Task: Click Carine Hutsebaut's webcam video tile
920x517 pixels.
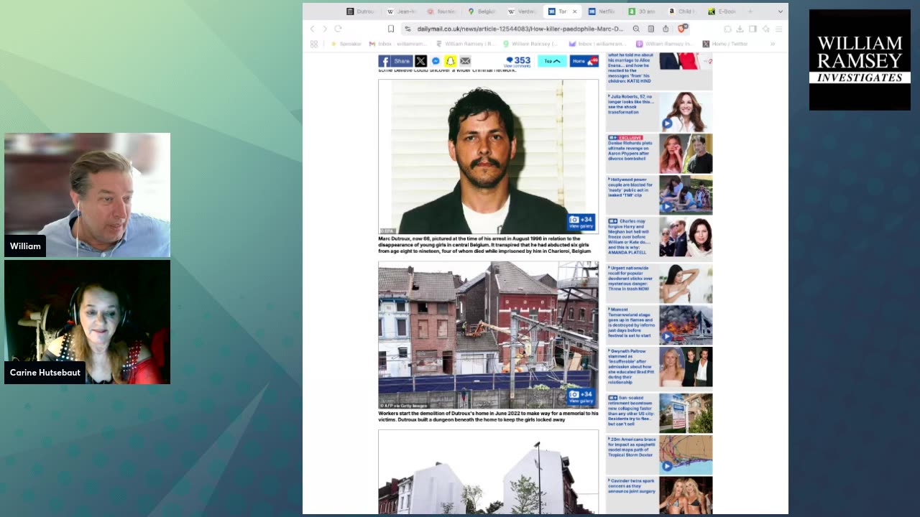Action: (x=88, y=322)
